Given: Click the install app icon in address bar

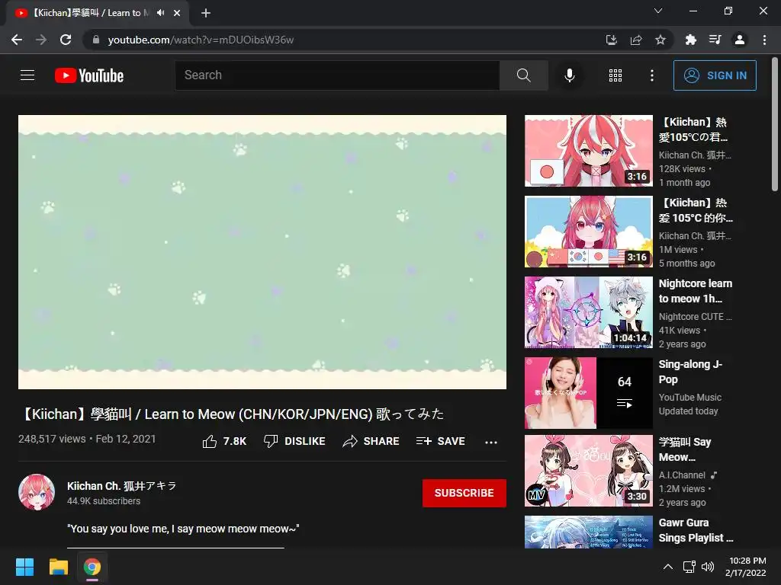Looking at the screenshot, I should coord(611,40).
